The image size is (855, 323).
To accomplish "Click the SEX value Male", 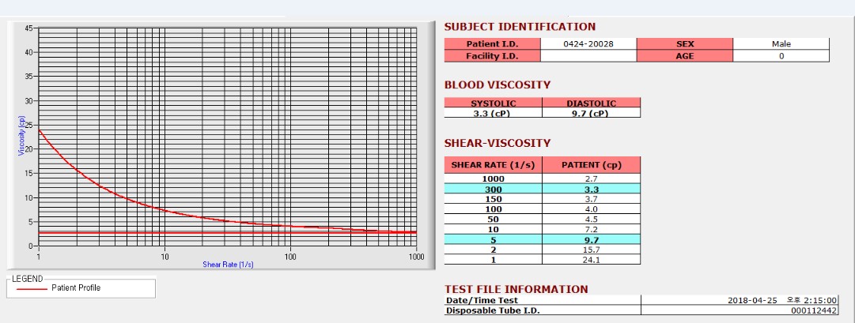I will (x=781, y=44).
